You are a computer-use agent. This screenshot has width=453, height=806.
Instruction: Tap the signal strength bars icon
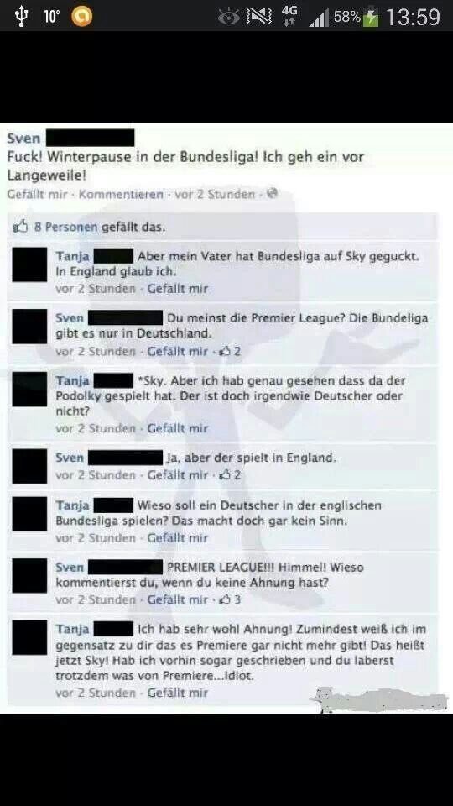pos(319,18)
